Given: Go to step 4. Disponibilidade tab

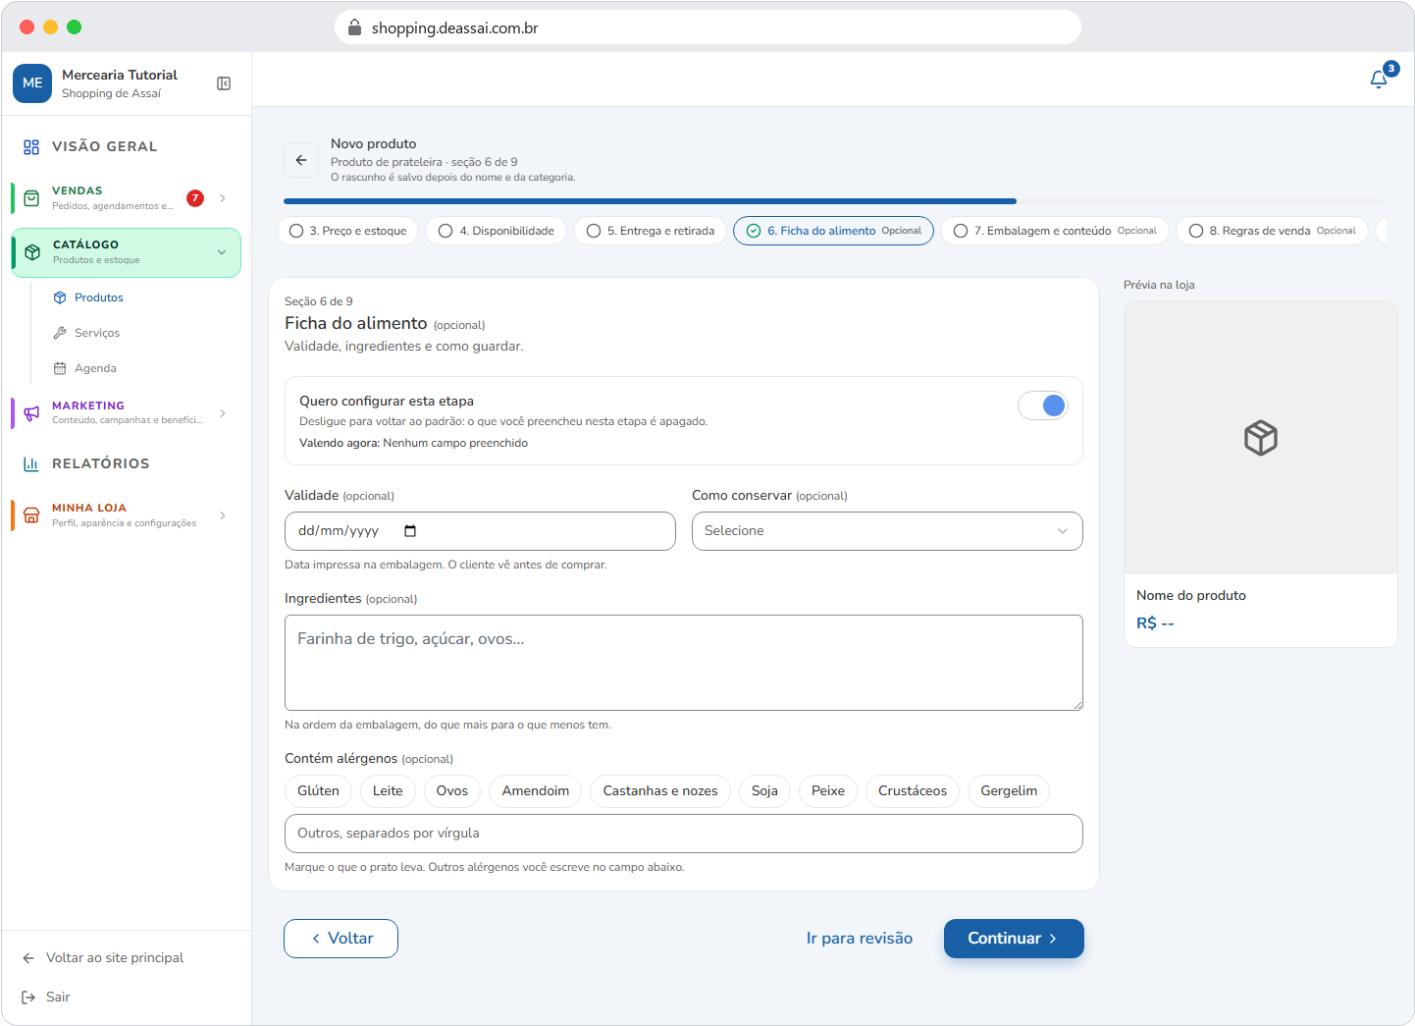Looking at the screenshot, I should coord(497,231).
